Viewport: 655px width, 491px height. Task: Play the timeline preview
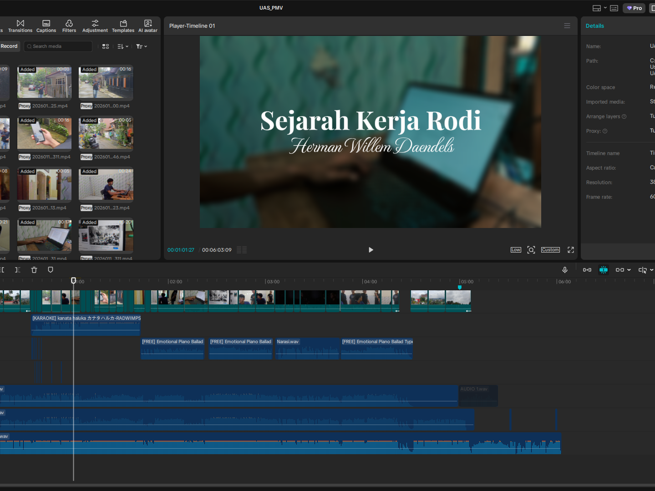(x=371, y=250)
